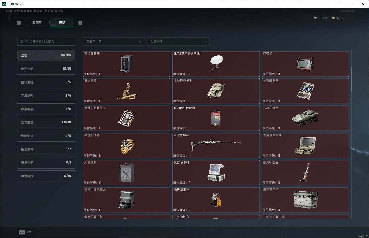
Task: Select the 图鉴 tab
Action: coord(62,23)
